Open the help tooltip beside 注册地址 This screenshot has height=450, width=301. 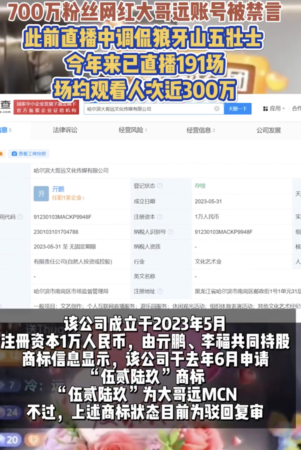[x=160, y=291]
